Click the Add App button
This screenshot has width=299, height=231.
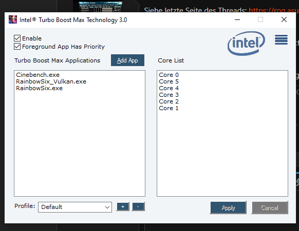tap(127, 60)
